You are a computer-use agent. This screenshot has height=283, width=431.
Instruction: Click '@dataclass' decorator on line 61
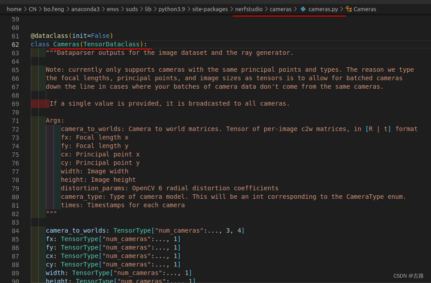(49, 36)
